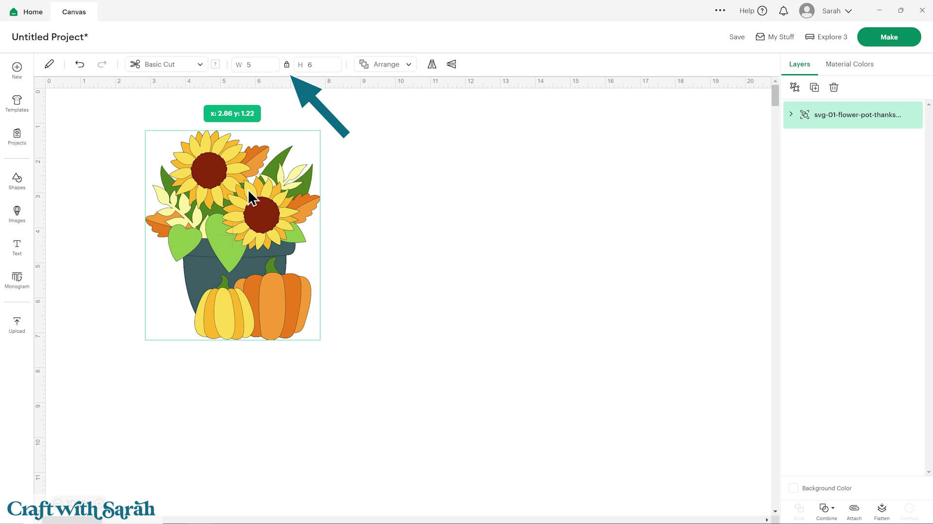Click the width W input field
This screenshot has width=933, height=524.
pyautogui.click(x=256, y=65)
